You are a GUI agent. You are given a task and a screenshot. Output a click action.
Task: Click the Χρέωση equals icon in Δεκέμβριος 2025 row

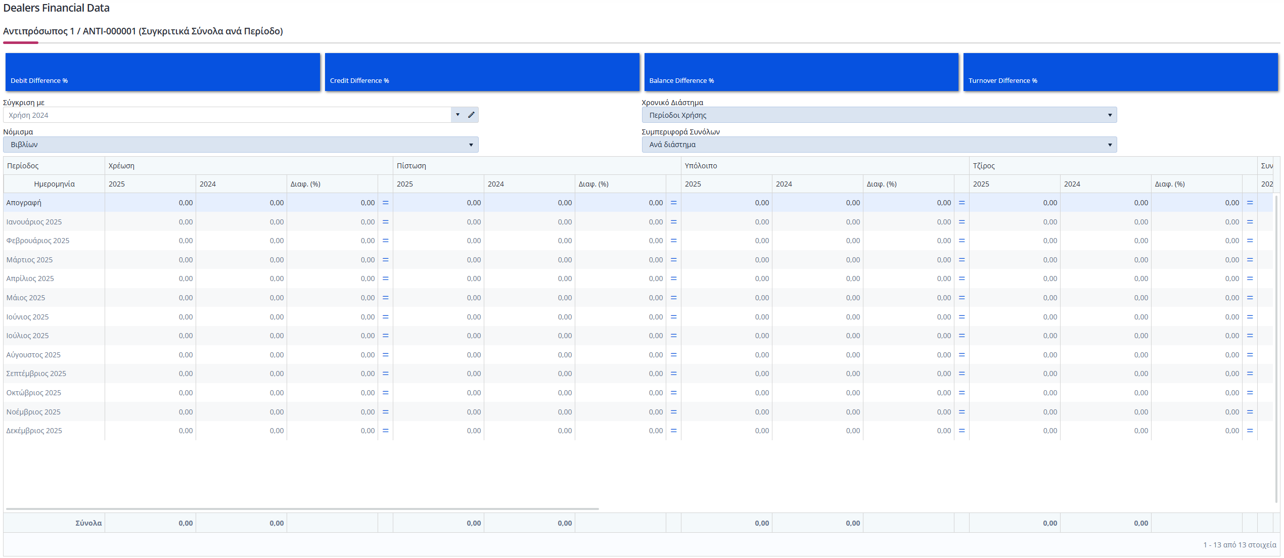pyautogui.click(x=385, y=431)
